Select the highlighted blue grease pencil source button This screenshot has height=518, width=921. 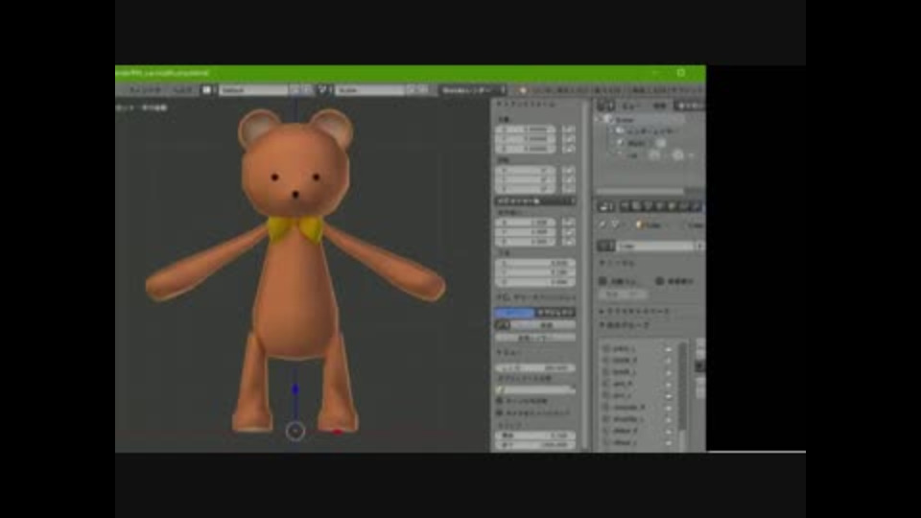coord(515,313)
